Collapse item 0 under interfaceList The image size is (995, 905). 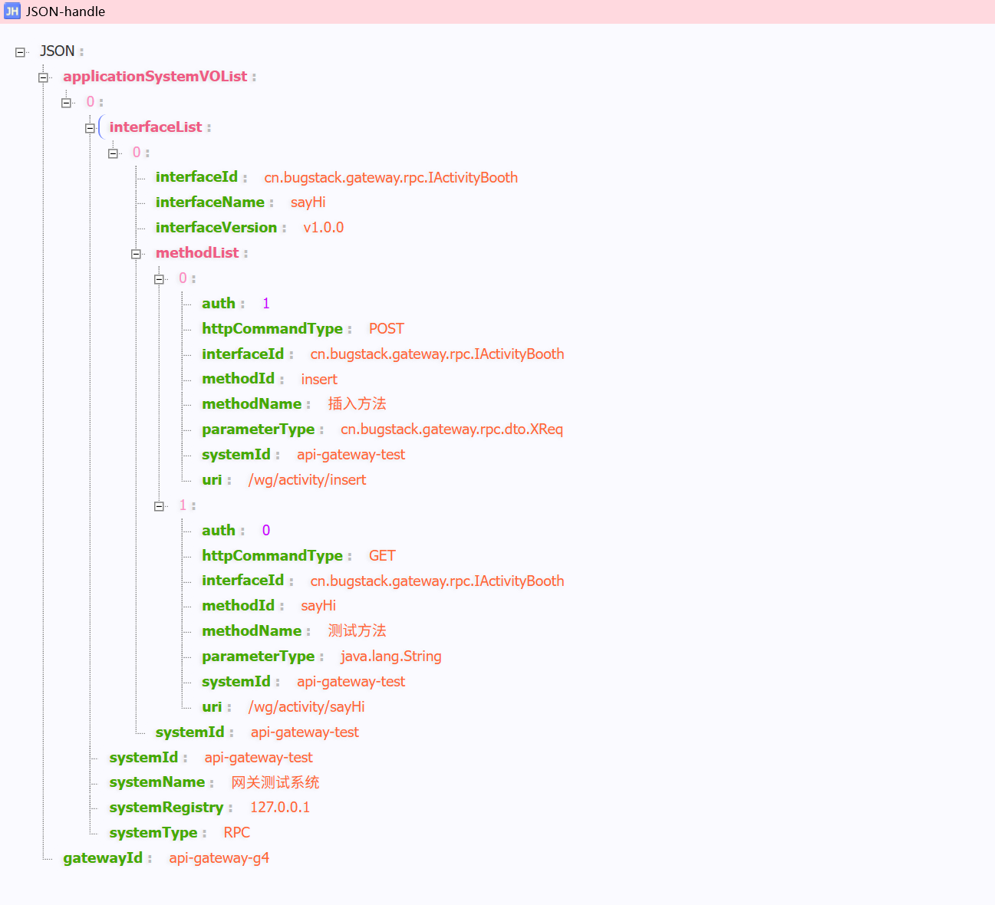click(113, 153)
